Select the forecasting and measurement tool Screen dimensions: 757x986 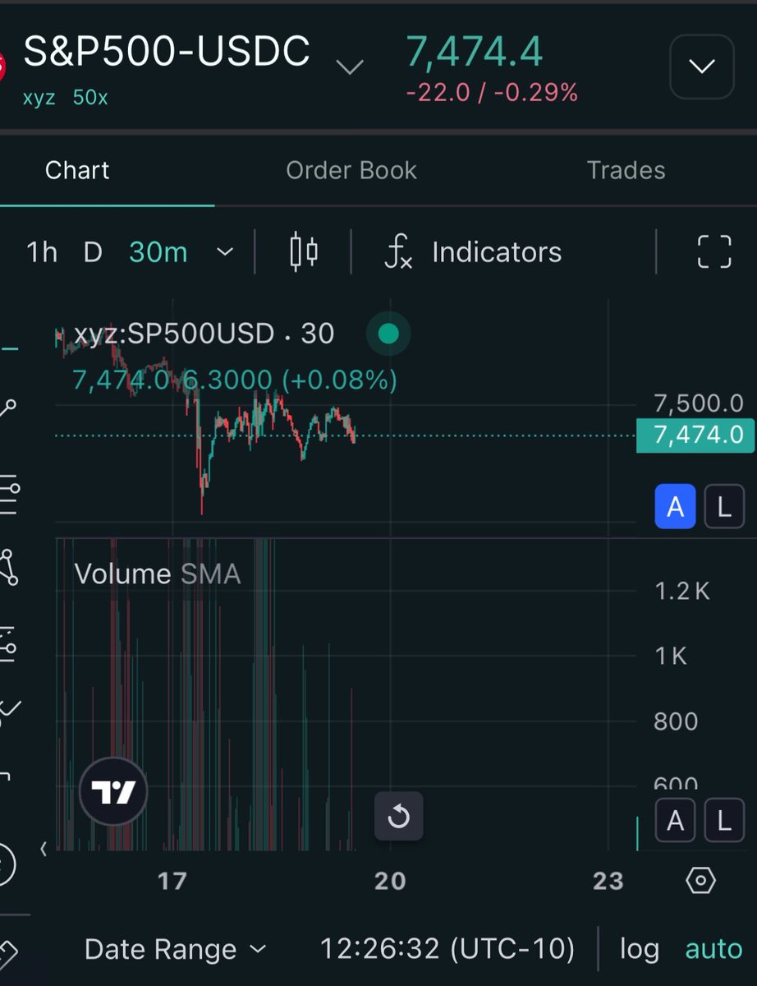[8, 643]
